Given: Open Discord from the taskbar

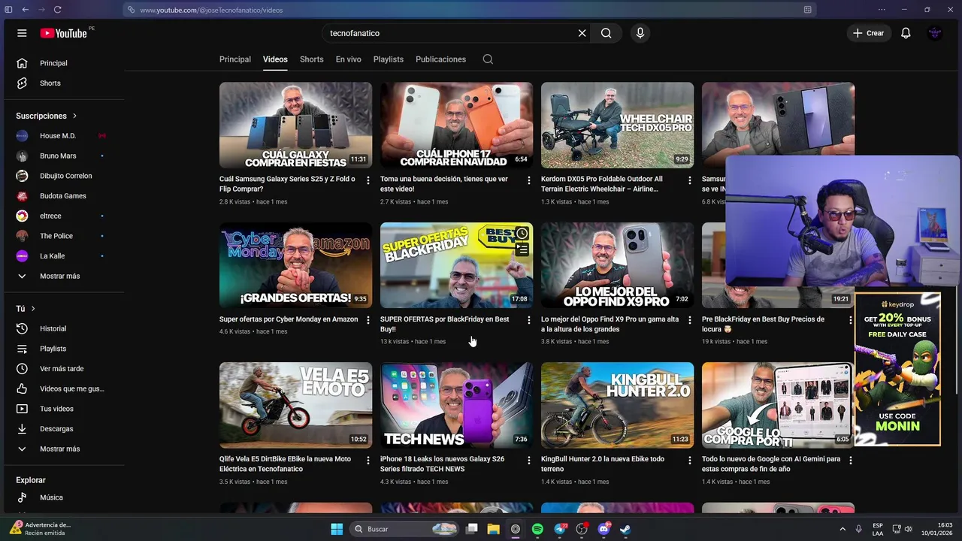Looking at the screenshot, I should tap(604, 529).
